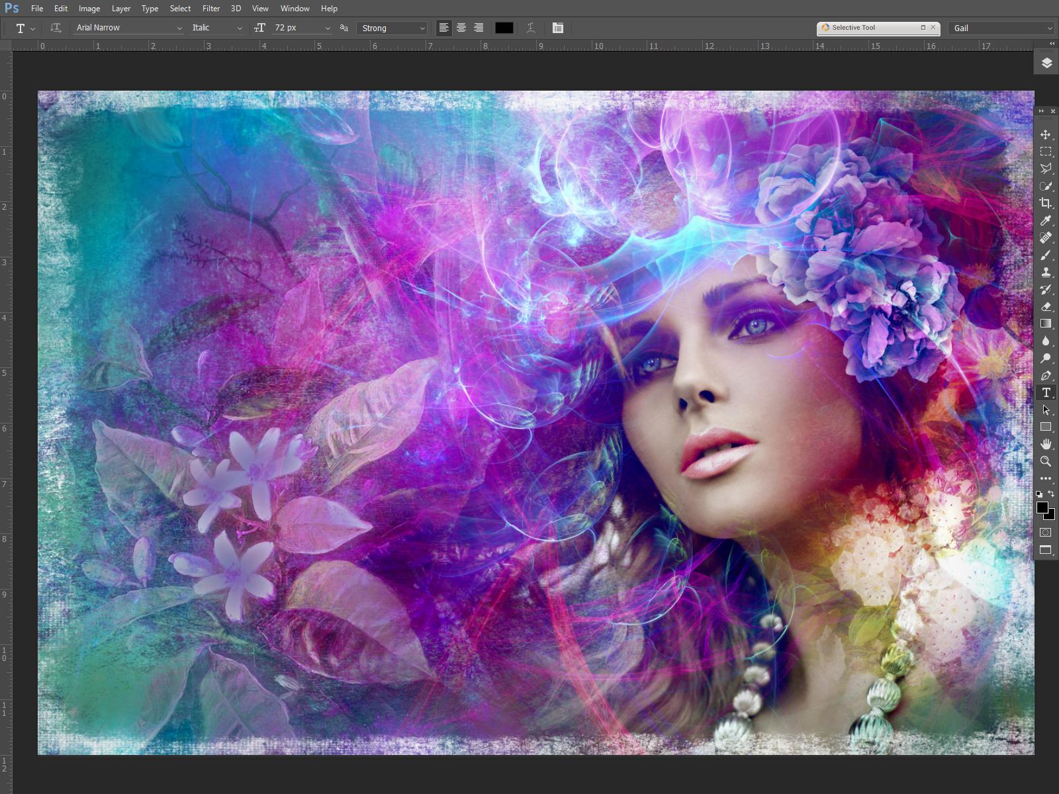1059x794 pixels.
Task: Toggle center text alignment
Action: pyautogui.click(x=461, y=28)
